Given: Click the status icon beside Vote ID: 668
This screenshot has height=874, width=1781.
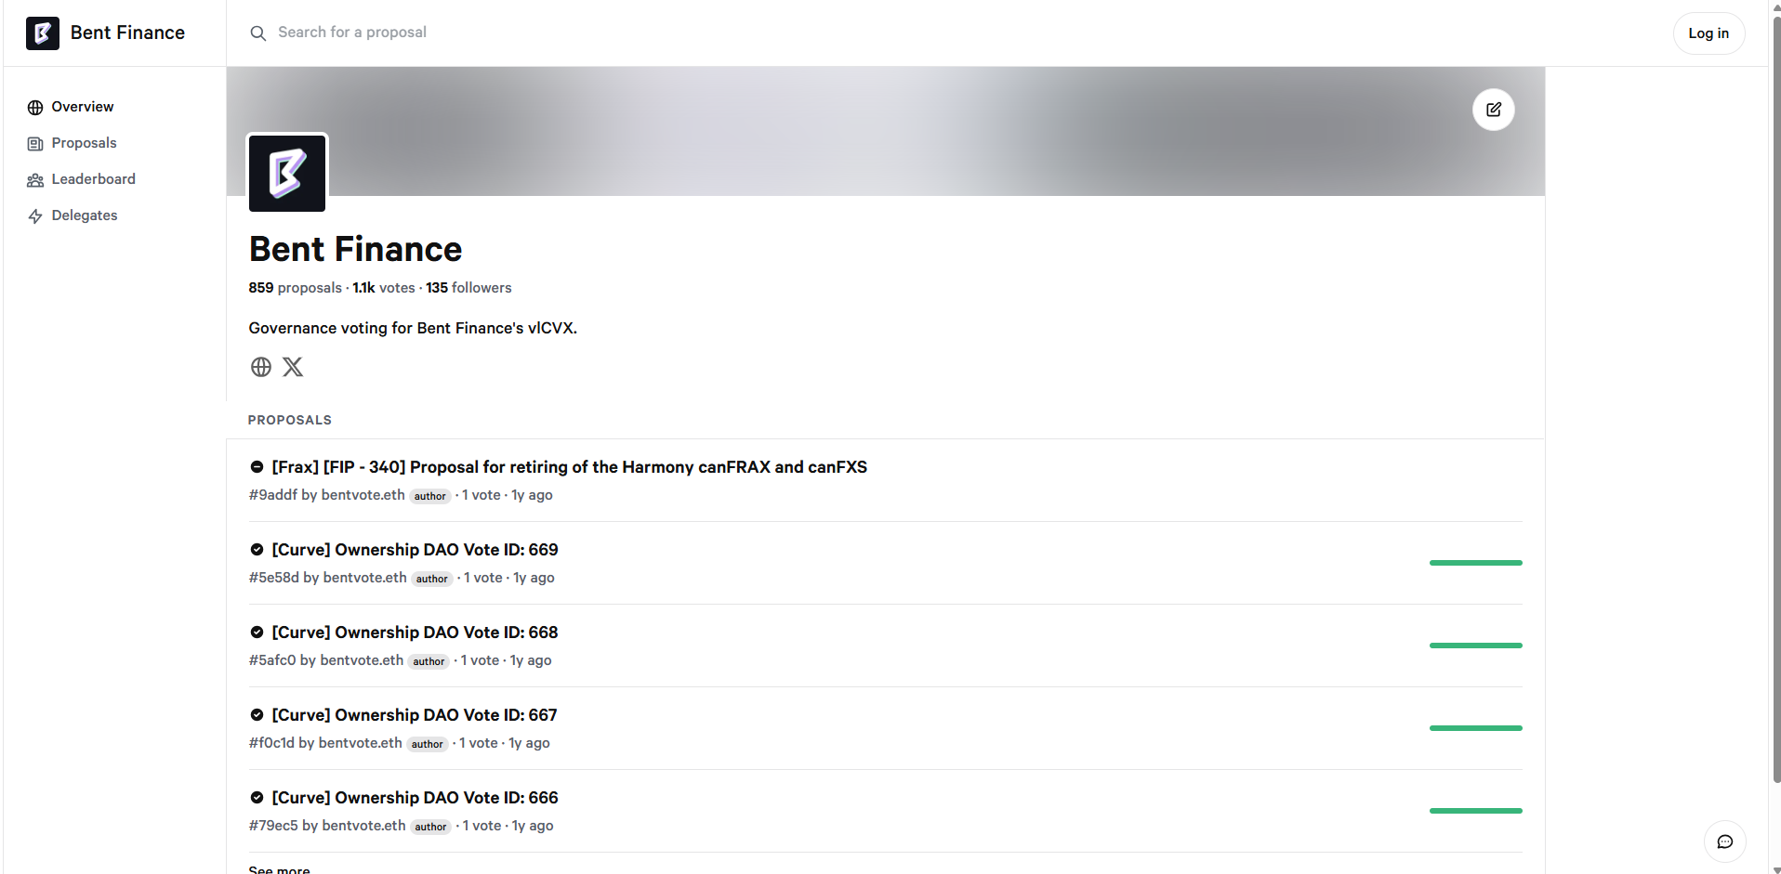Looking at the screenshot, I should tap(257, 633).
